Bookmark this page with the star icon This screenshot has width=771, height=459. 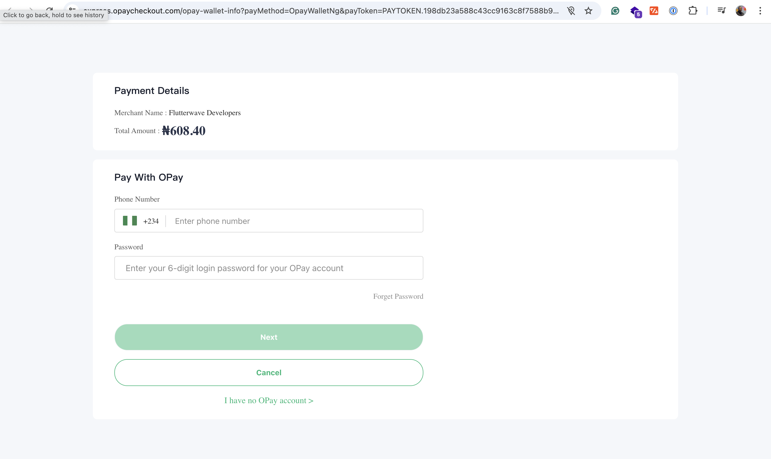(x=588, y=11)
